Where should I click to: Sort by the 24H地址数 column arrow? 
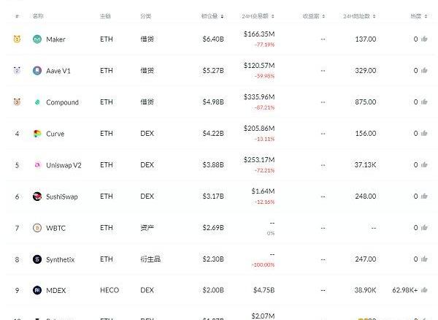coord(374,16)
